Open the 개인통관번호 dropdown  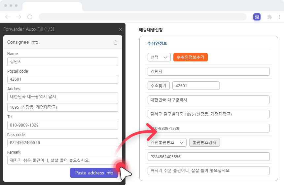pos(167,142)
